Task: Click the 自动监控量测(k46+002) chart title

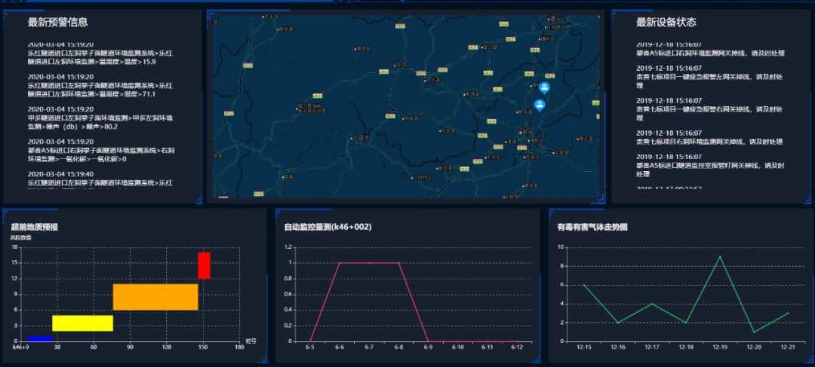Action: [x=328, y=227]
